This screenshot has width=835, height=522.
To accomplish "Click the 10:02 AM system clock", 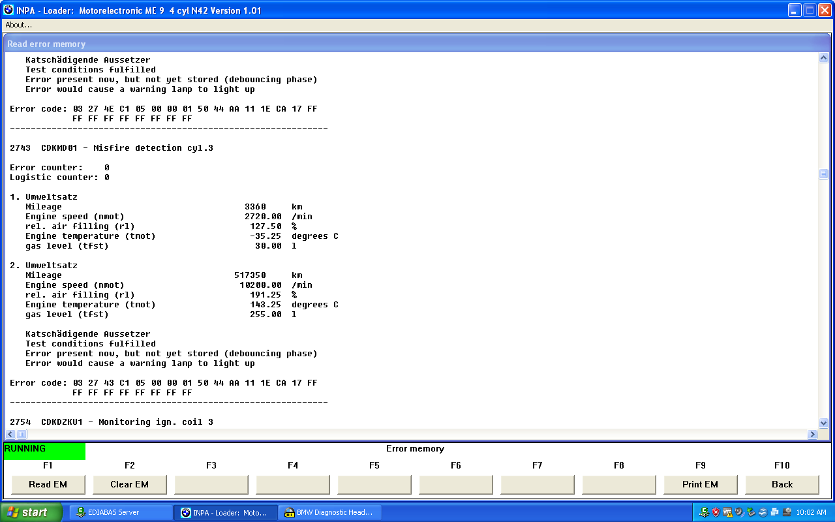I will (812, 512).
